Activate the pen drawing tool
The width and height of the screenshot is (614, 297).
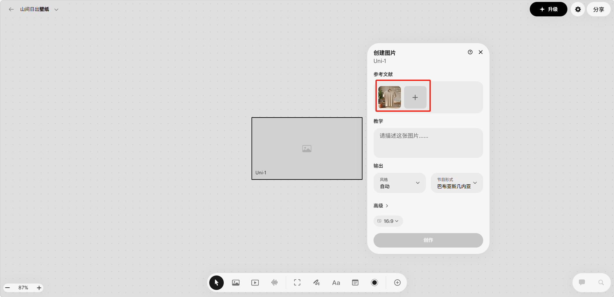coord(316,283)
